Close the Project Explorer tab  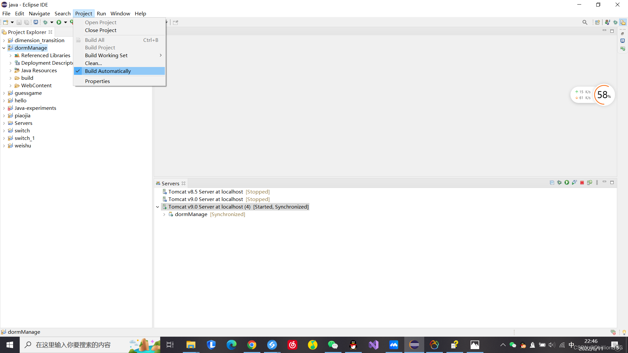point(50,32)
